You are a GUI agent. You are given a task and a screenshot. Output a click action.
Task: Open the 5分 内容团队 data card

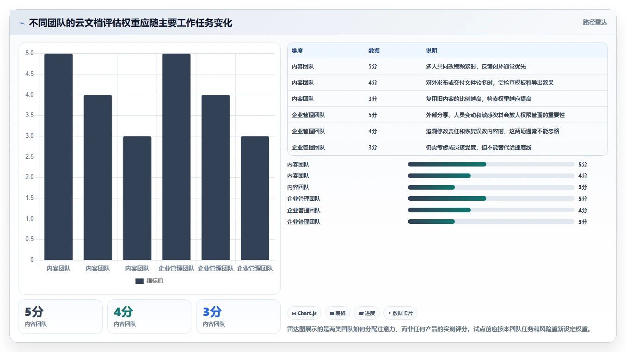pyautogui.click(x=60, y=316)
